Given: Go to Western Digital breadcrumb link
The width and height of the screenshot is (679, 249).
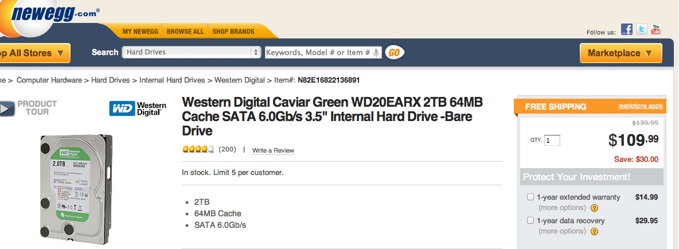Looking at the screenshot, I should click(240, 80).
